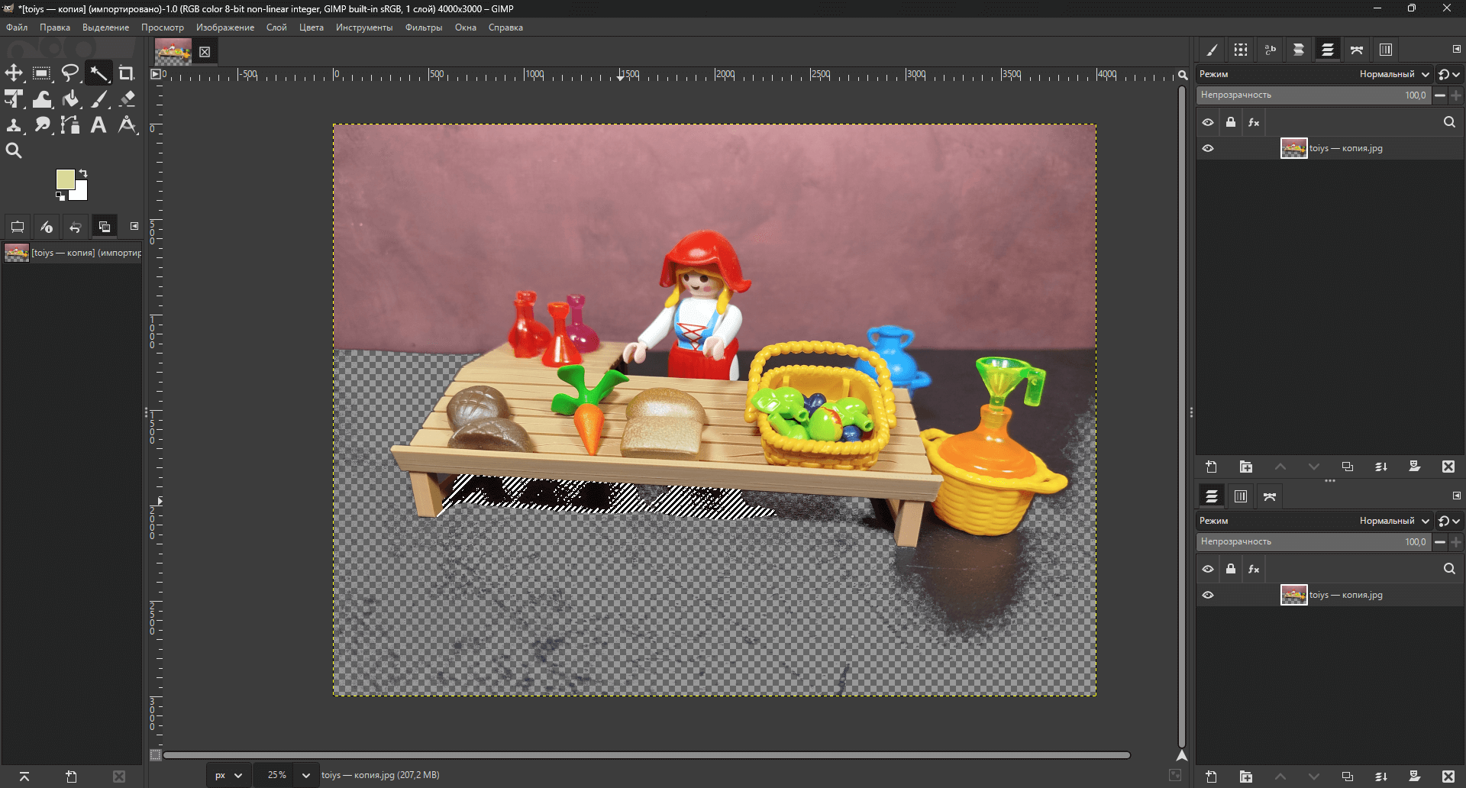Select the Bucket Fill tool
This screenshot has height=788, width=1466.
coord(70,99)
